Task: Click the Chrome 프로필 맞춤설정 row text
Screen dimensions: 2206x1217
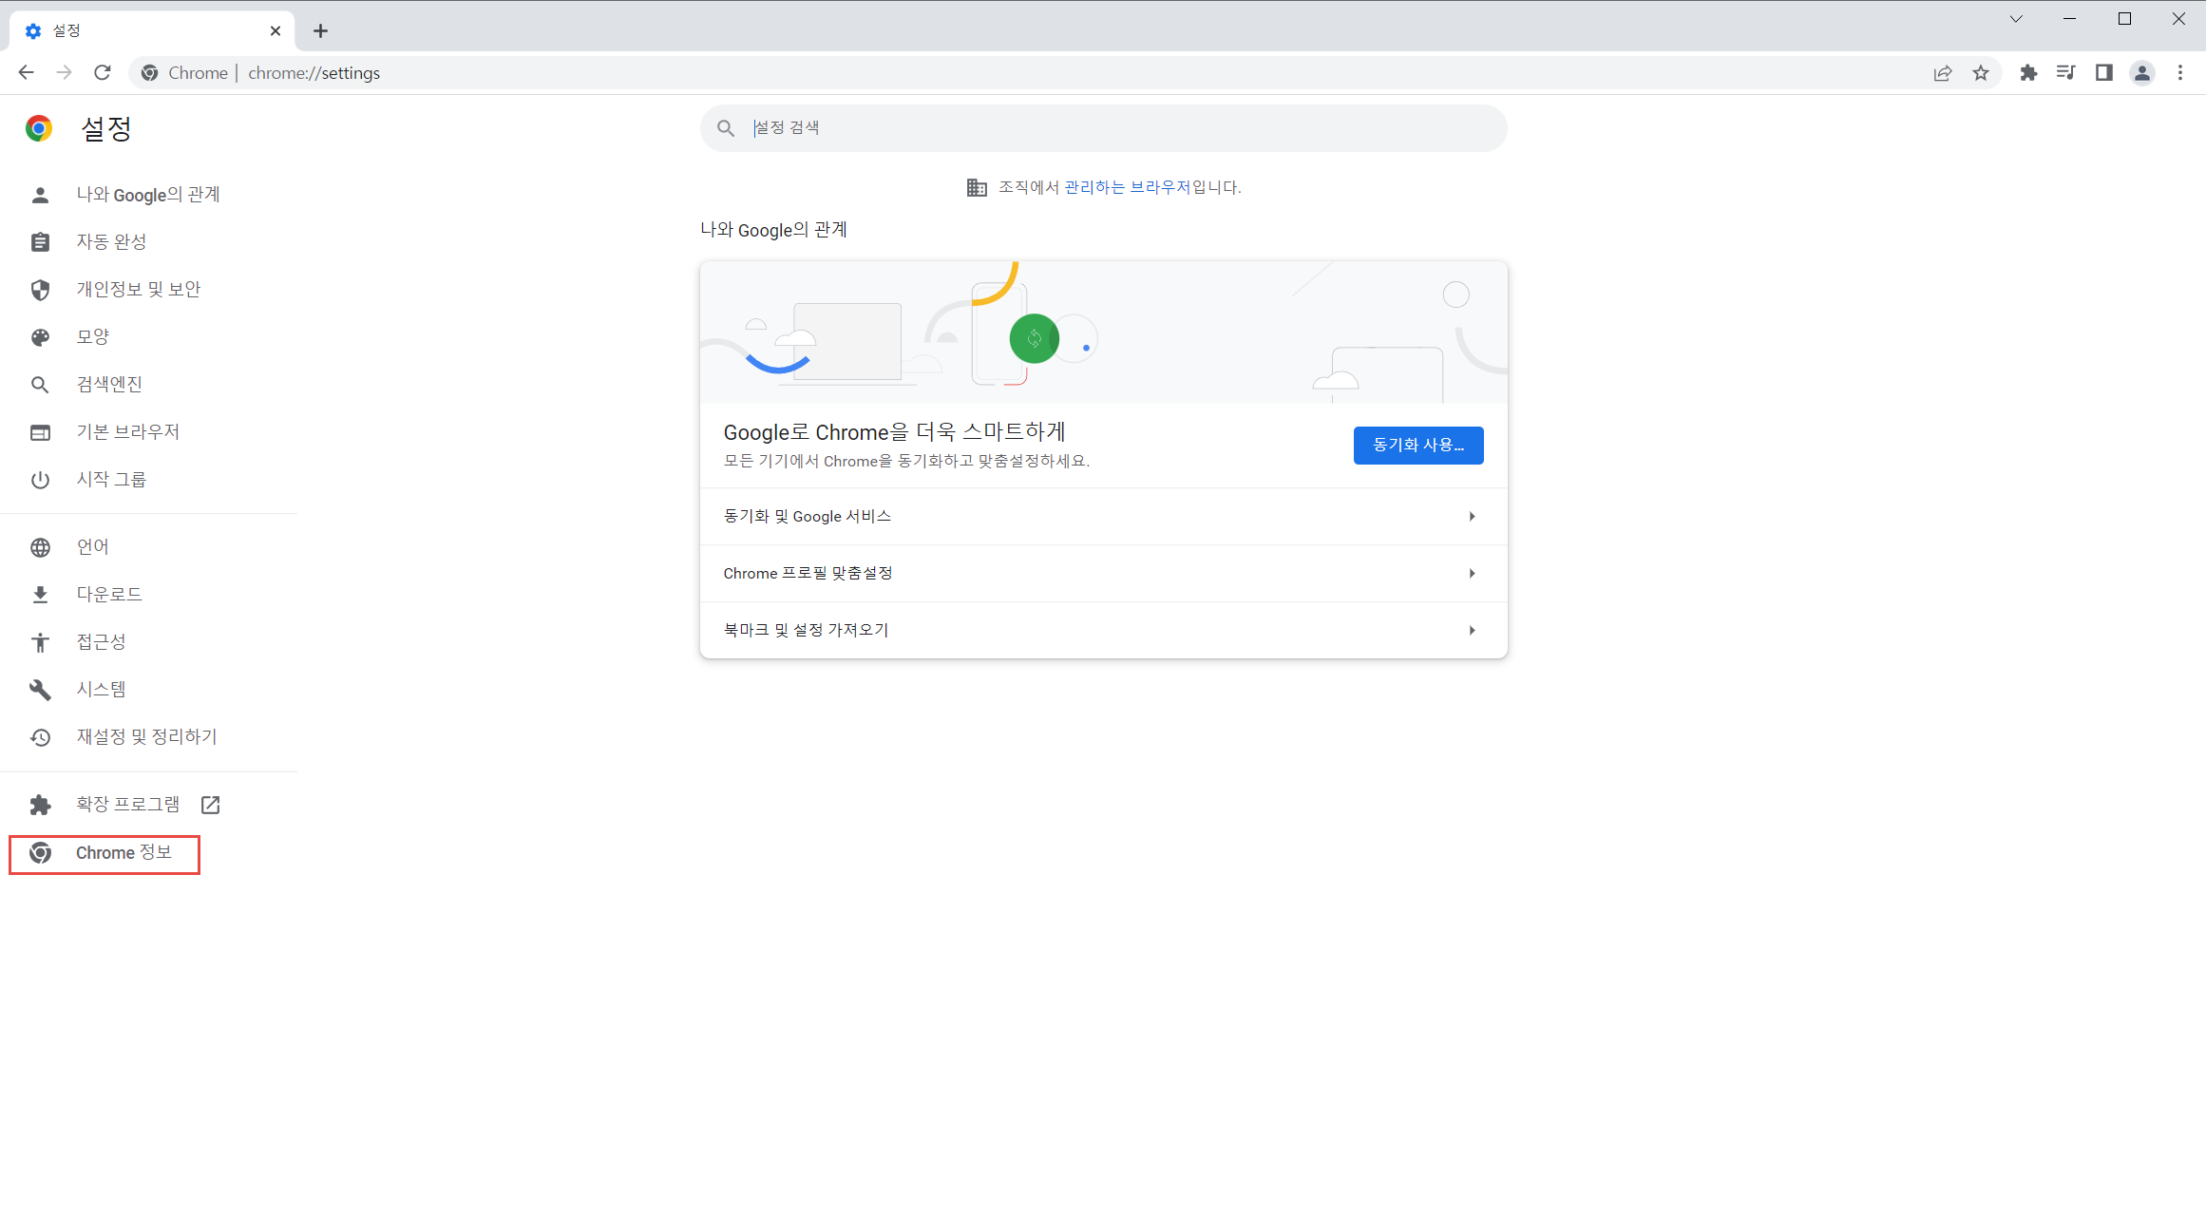Action: [808, 573]
